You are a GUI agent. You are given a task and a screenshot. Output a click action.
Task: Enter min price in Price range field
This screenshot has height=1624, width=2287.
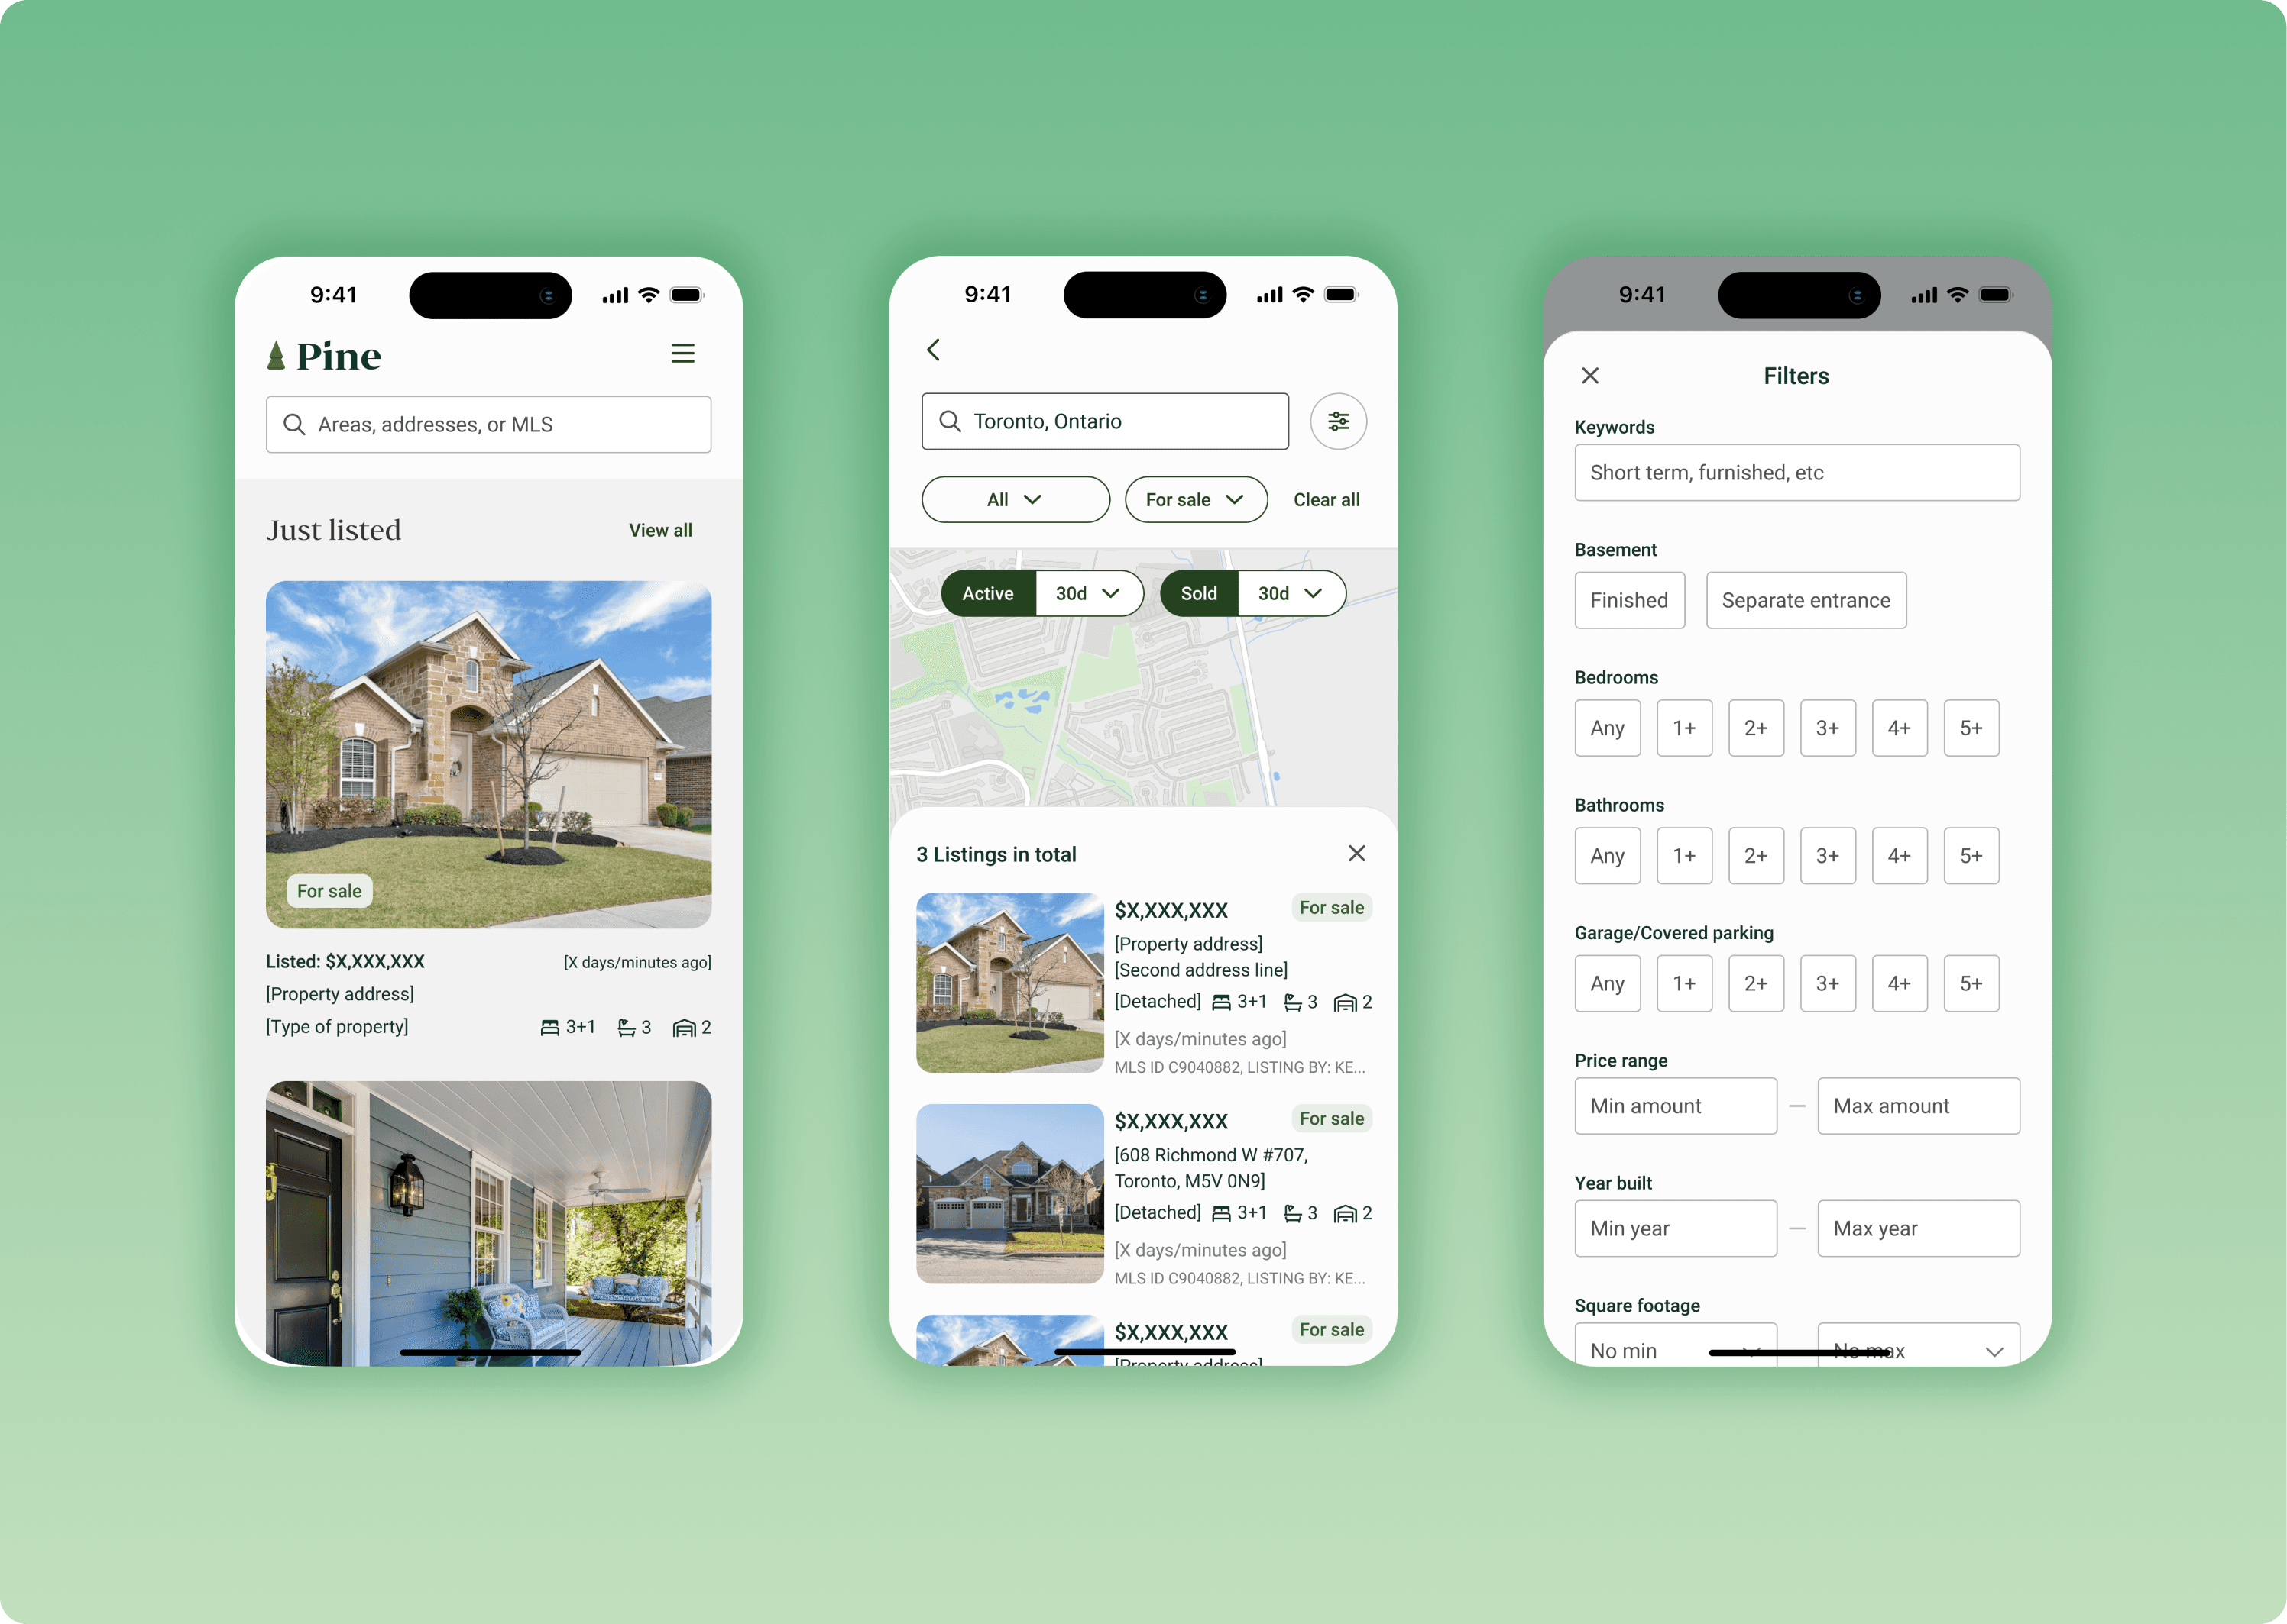click(x=1671, y=1104)
